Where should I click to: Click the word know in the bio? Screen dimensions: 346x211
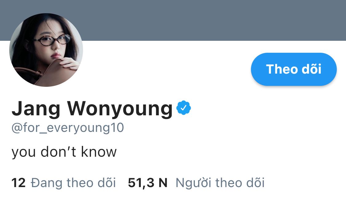click(99, 152)
